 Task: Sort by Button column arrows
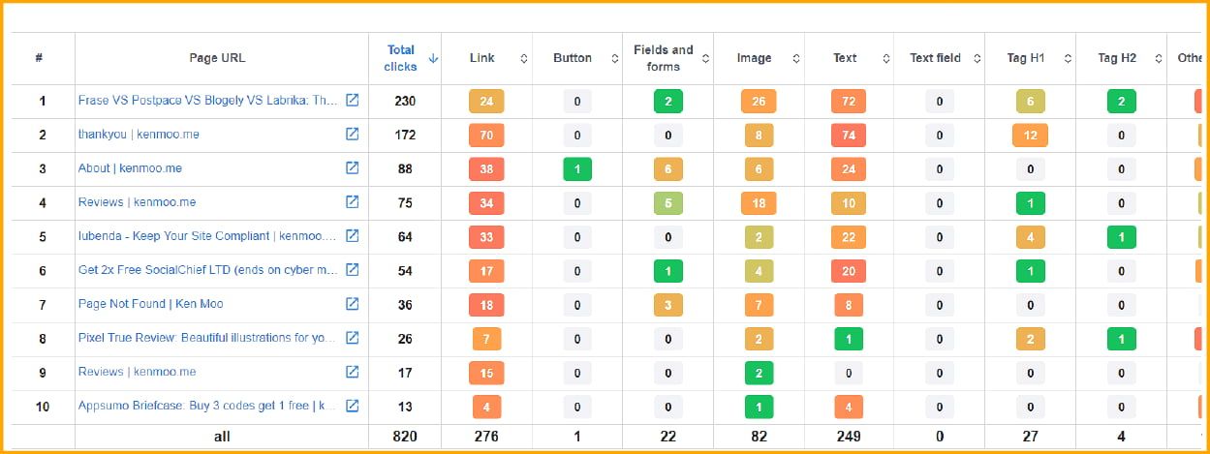[615, 58]
